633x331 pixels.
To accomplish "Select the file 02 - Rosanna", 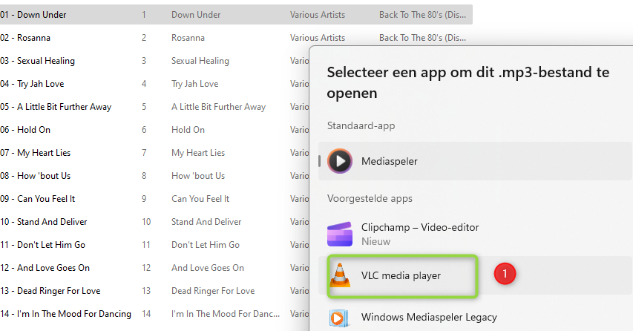I will (x=25, y=38).
